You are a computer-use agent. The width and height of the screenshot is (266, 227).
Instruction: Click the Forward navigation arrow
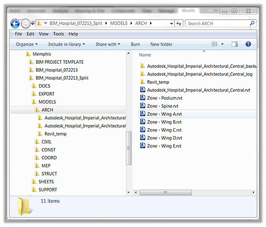26,23
